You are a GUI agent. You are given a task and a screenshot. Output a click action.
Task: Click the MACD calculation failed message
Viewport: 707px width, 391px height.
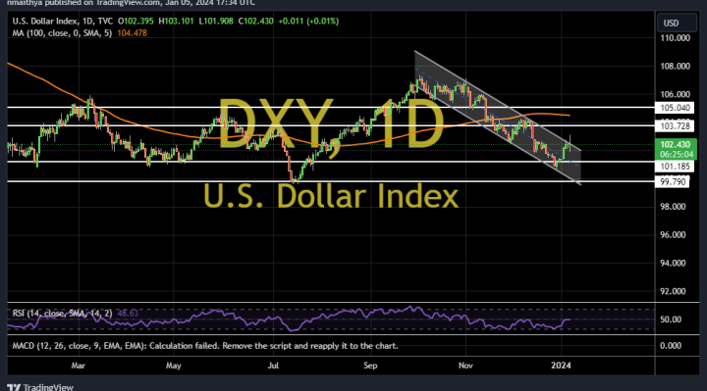tap(205, 346)
